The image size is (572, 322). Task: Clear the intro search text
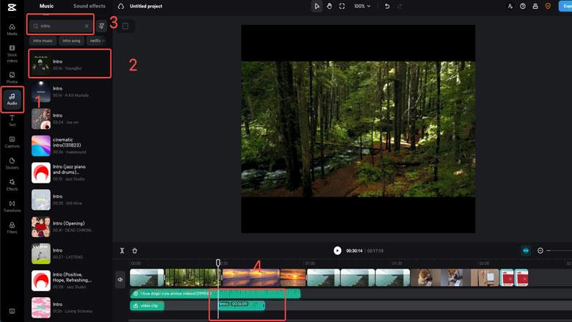click(x=87, y=26)
